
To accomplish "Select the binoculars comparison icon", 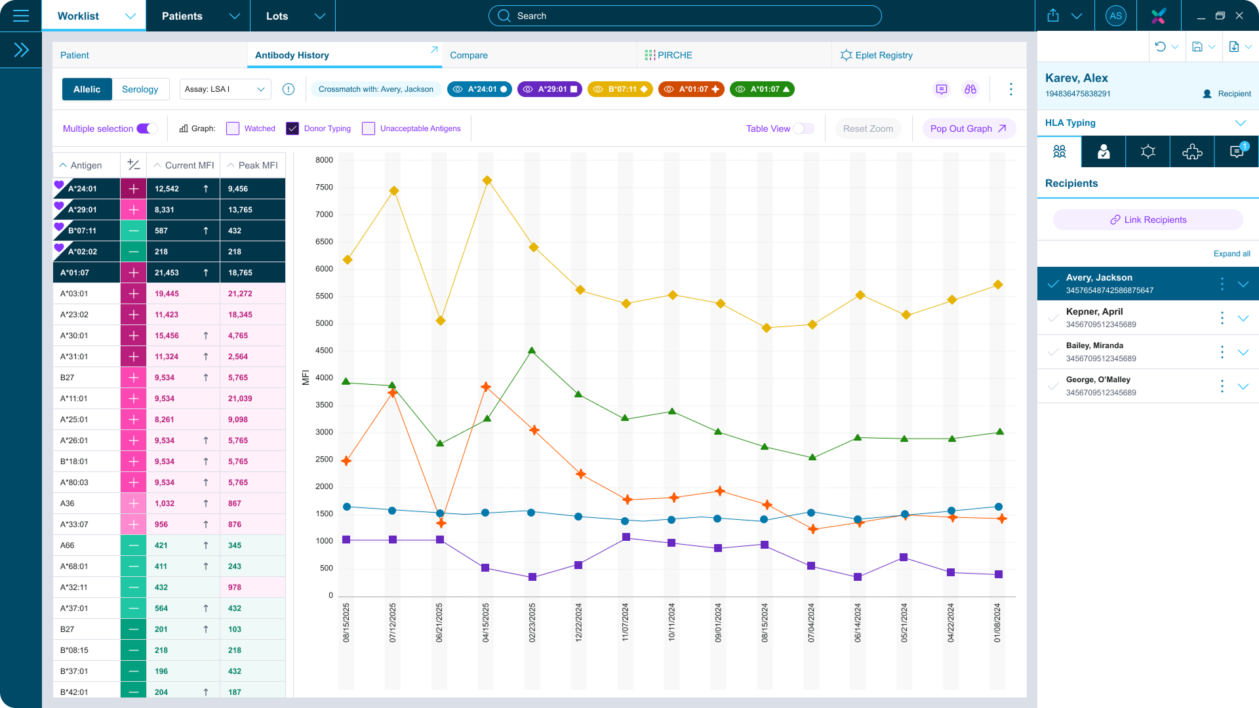I will [971, 89].
